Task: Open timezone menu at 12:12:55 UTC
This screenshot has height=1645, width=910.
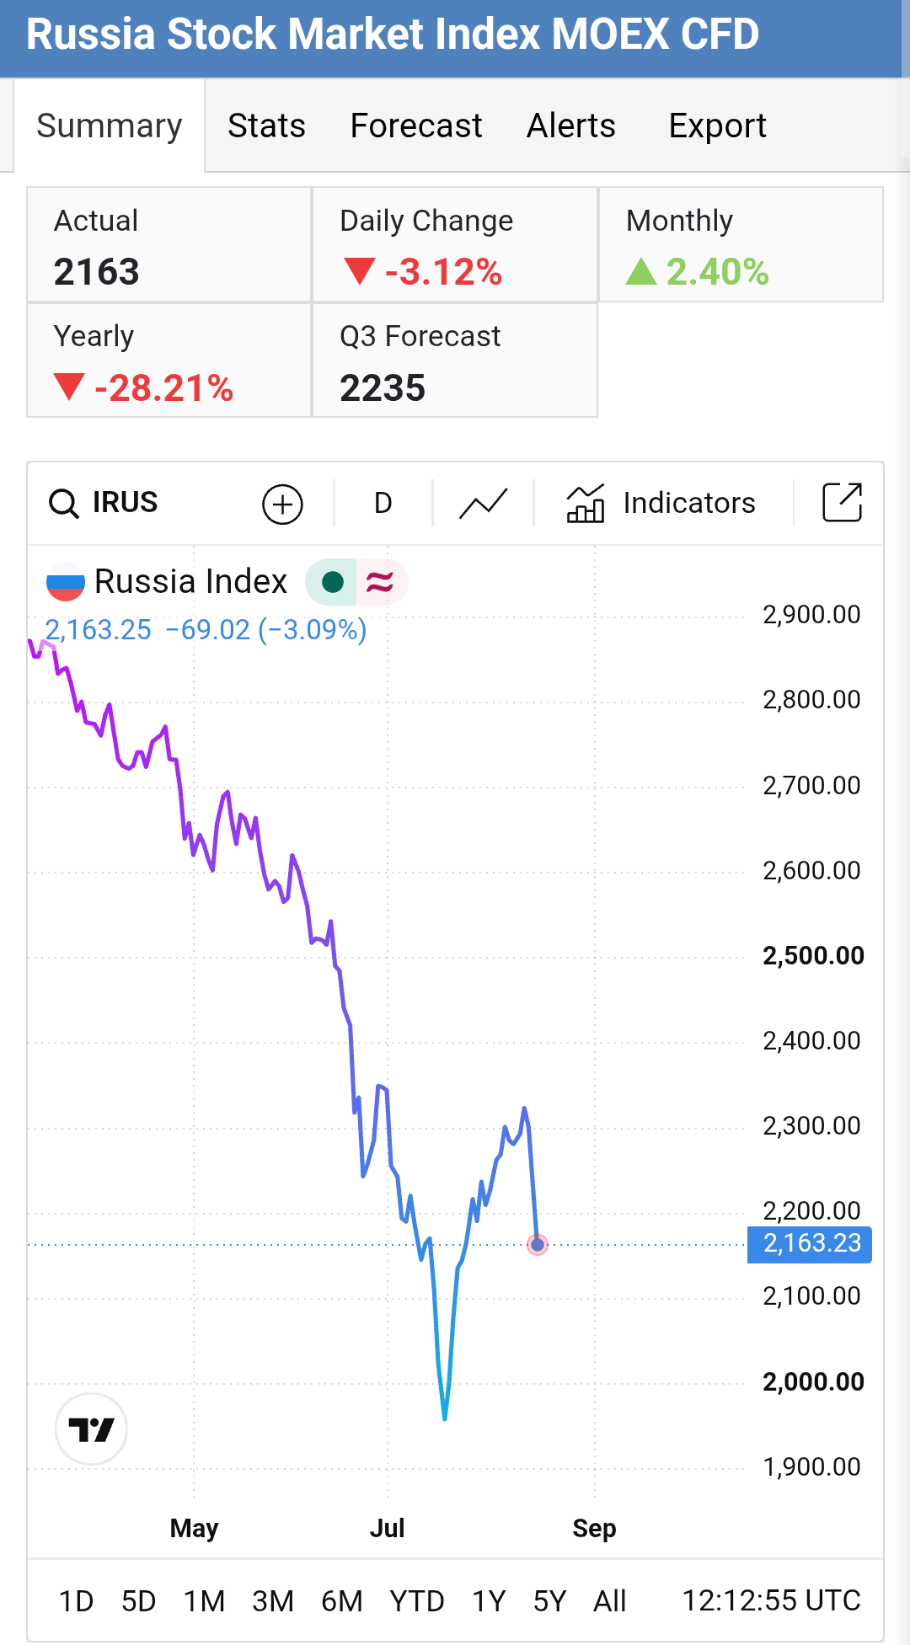Action: pos(771,1600)
